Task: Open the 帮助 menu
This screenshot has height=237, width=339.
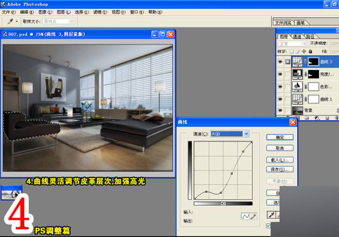Action: [155, 12]
